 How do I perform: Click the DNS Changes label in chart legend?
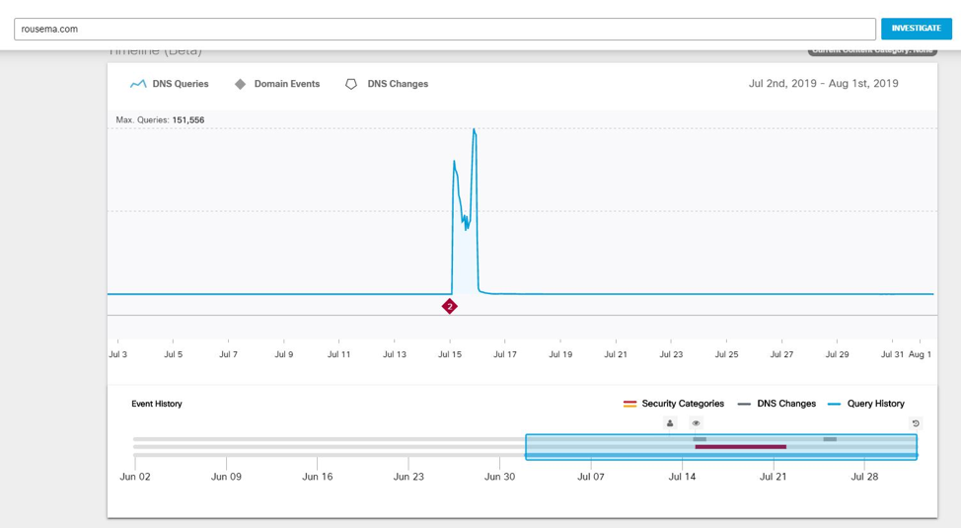[x=398, y=85]
